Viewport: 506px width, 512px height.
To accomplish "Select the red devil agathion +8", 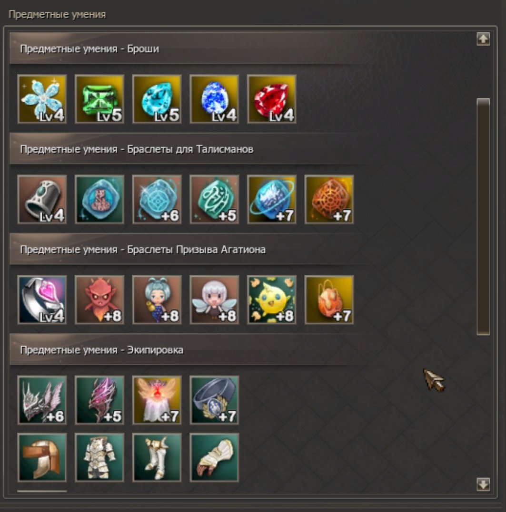I will click(99, 300).
